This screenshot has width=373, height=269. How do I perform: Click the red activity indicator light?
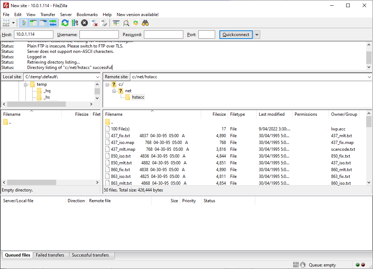pos(363,265)
